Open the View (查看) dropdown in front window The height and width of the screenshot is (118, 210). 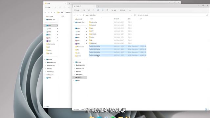[x=123, y=10]
